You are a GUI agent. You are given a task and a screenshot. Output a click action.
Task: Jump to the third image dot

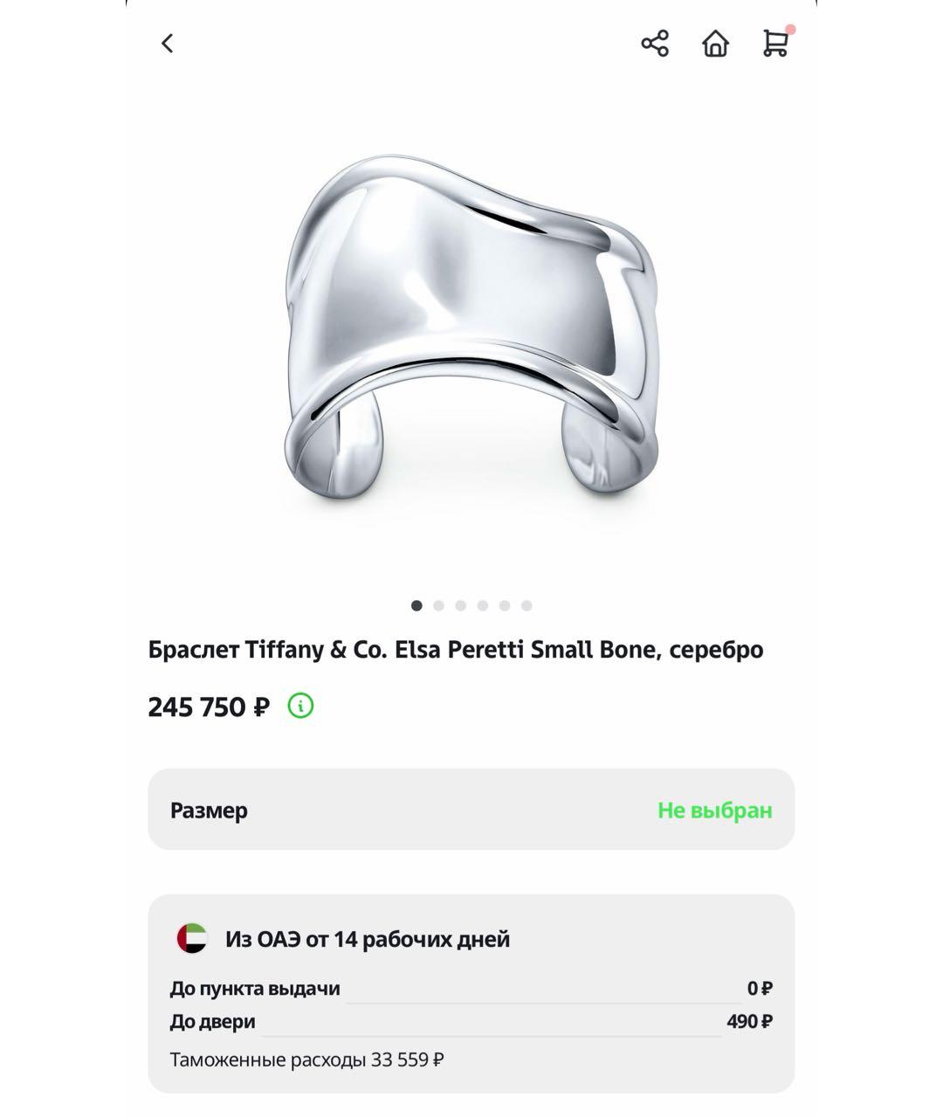point(460,605)
